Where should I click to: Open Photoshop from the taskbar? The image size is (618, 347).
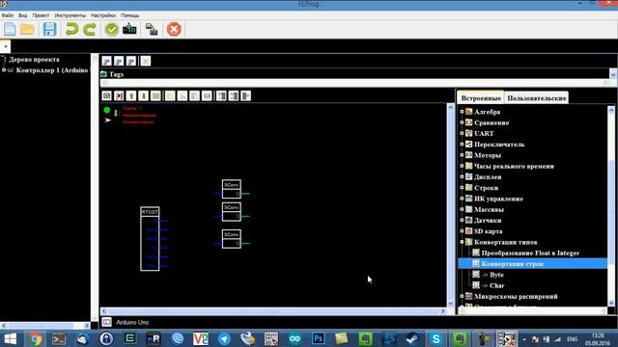click(x=318, y=338)
